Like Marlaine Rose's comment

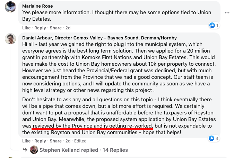[26, 28]
